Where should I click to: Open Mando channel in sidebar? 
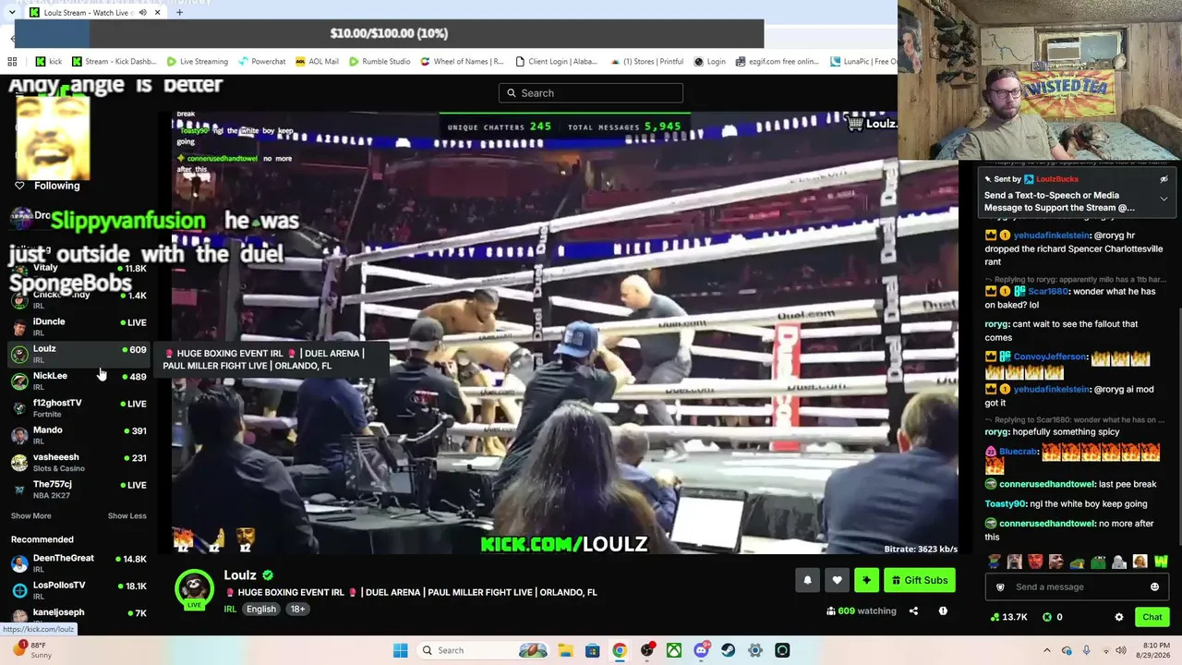(x=78, y=435)
